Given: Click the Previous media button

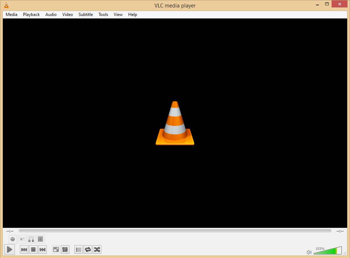Looking at the screenshot, I should click(x=24, y=249).
